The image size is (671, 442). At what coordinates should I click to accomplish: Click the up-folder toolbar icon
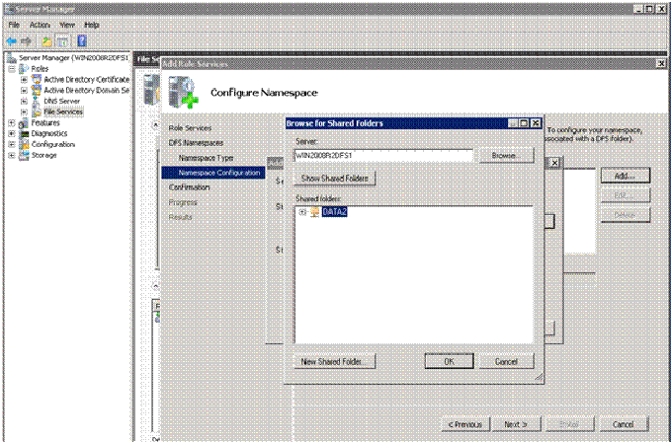47,41
